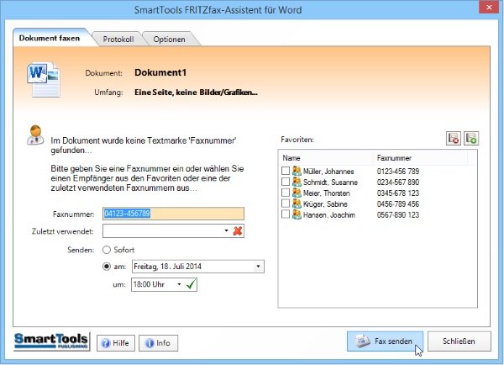
Task: Check the Krüger, Sabine favorite checkbox
Action: click(286, 204)
